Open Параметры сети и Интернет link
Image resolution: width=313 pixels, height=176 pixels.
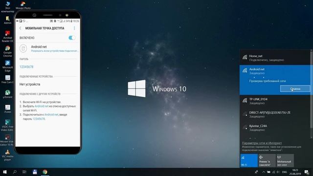[262, 143]
